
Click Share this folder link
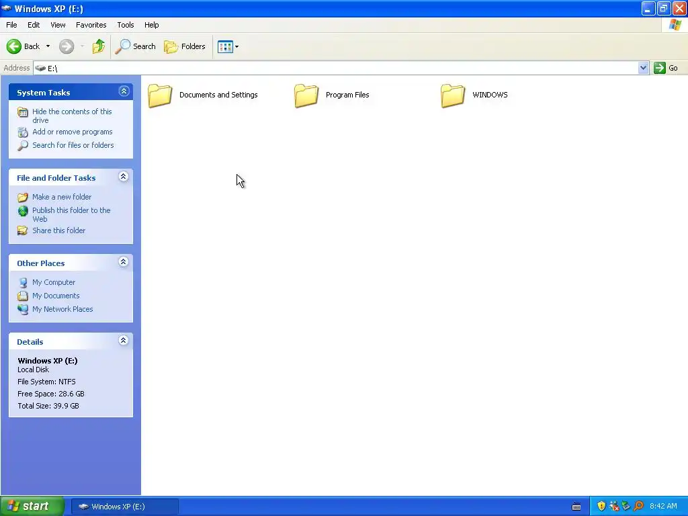[x=59, y=230]
